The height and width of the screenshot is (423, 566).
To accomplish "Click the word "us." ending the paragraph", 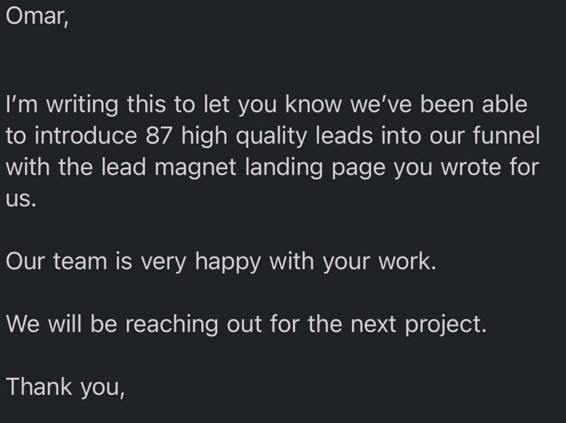I will pyautogui.click(x=21, y=199).
